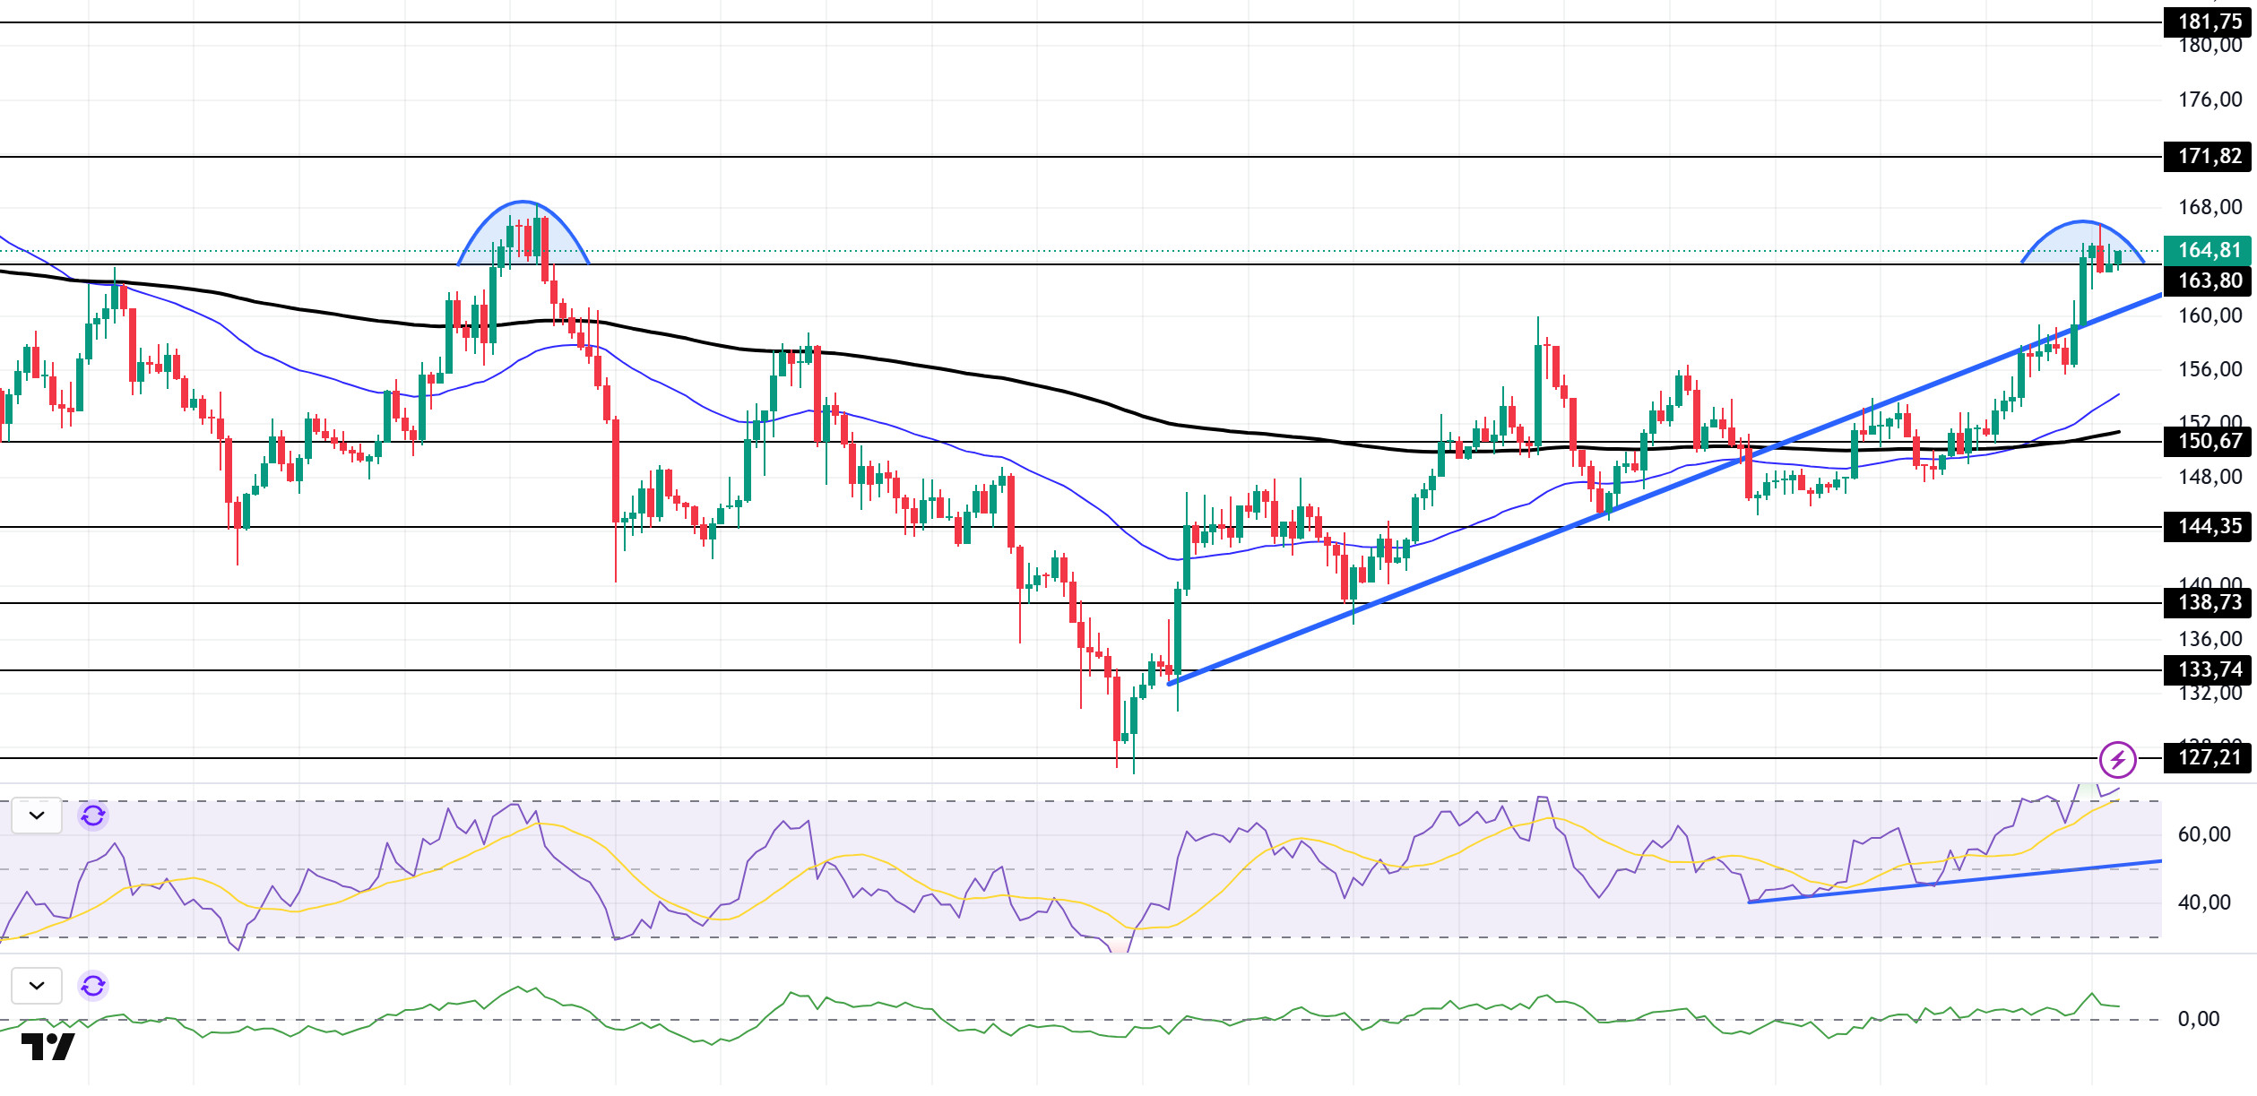Select the blue trendline in the RSI pane
This screenshot has height=1096, width=2257.
(1954, 882)
